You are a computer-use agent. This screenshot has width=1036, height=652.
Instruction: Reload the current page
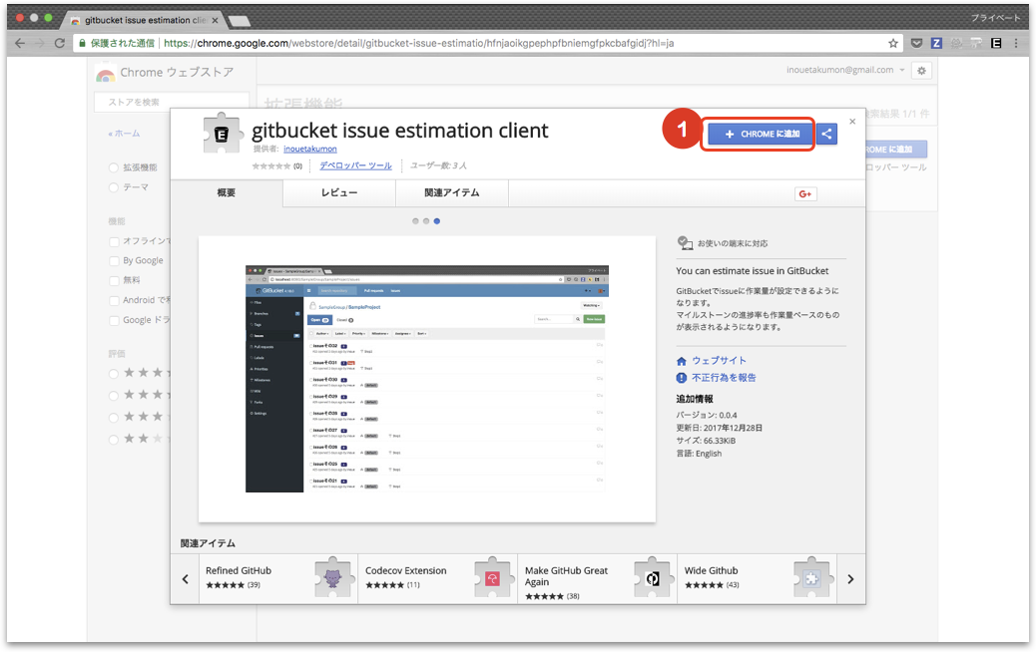tap(62, 43)
